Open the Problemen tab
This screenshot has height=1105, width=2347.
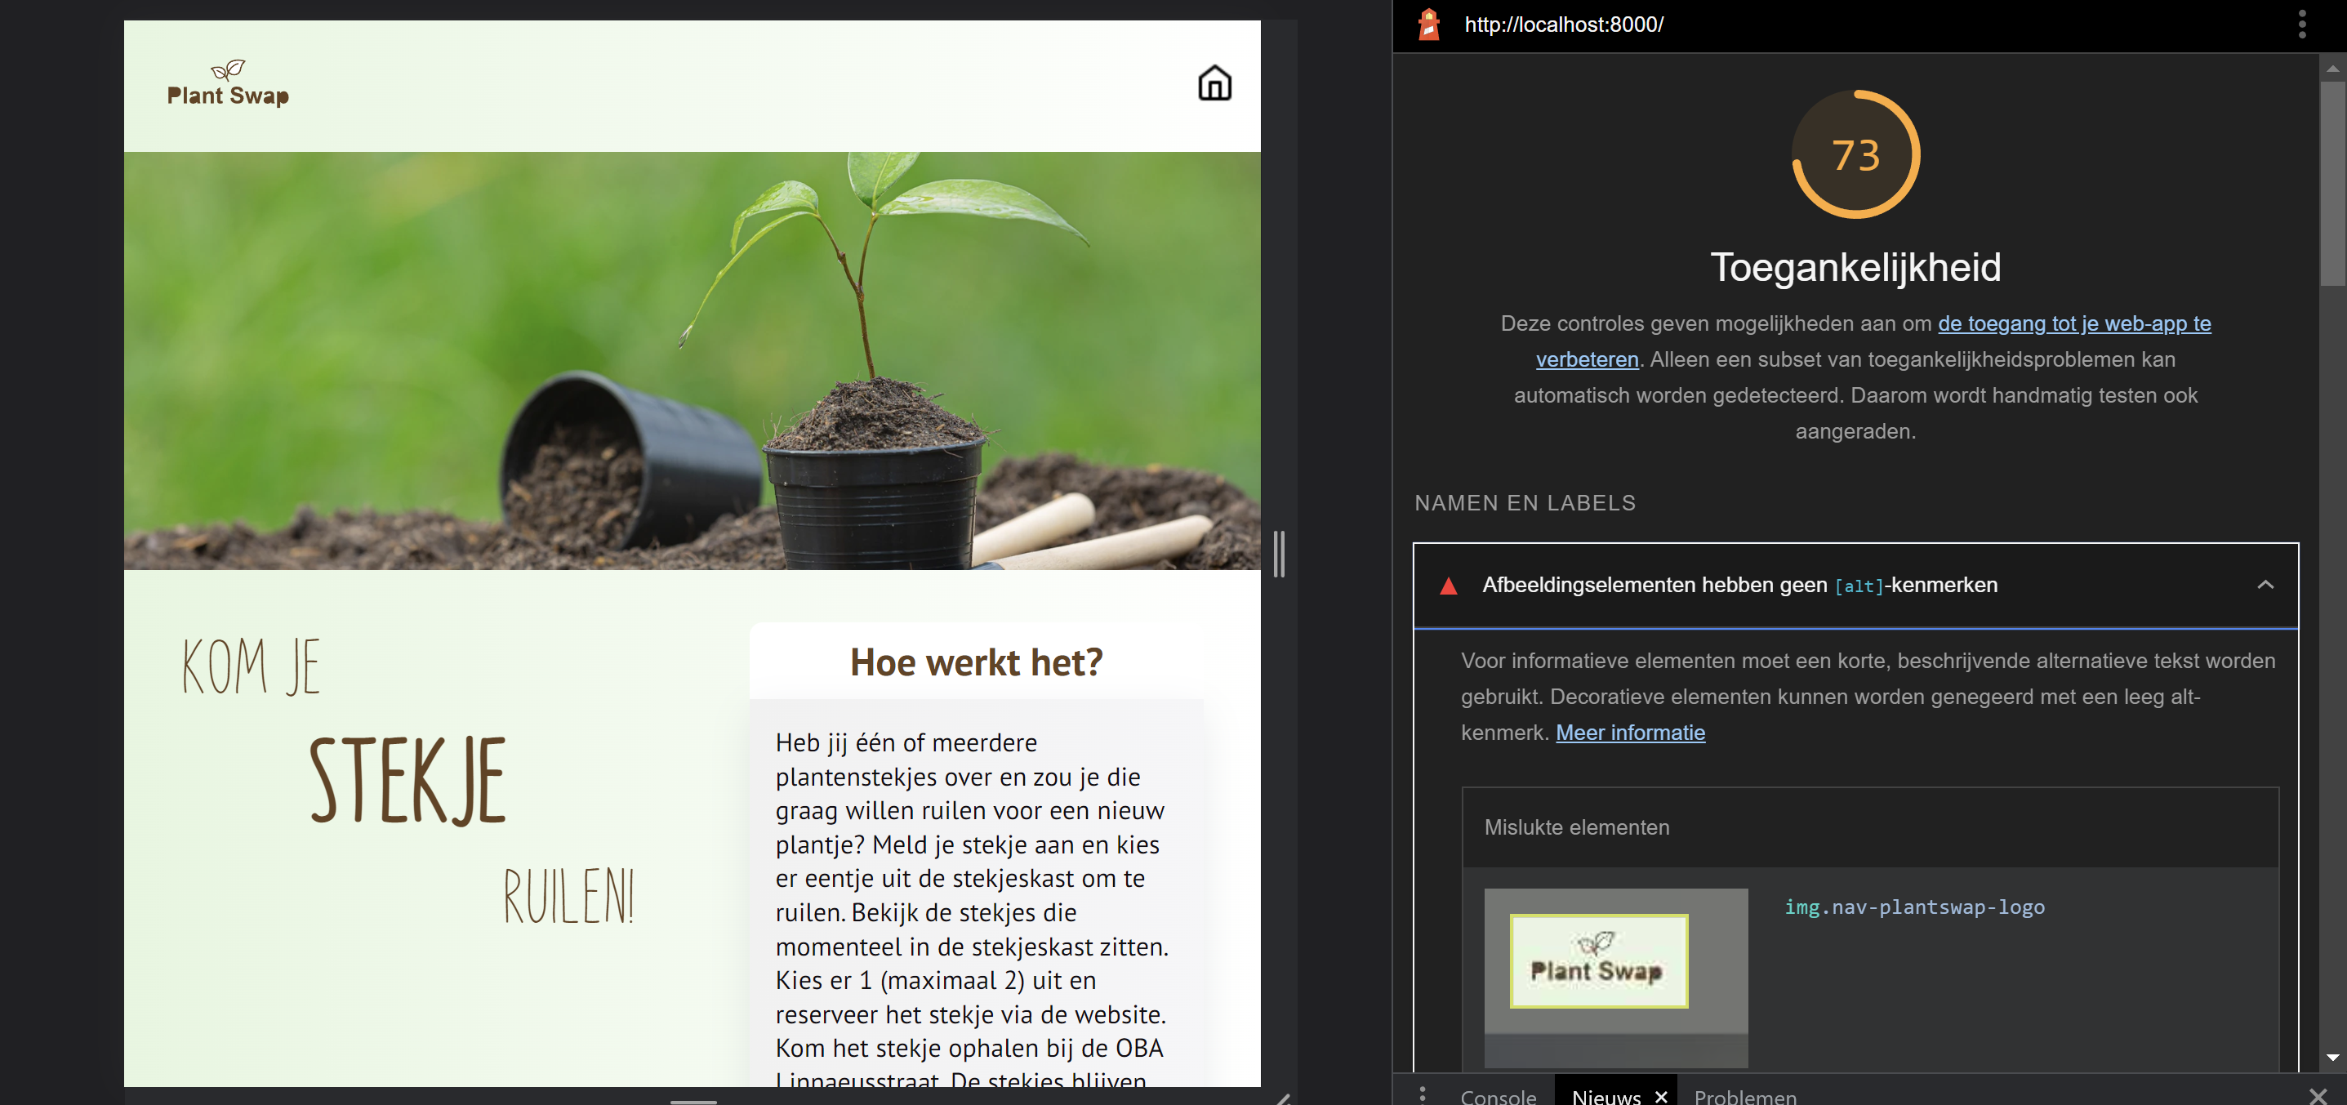tap(1745, 1098)
